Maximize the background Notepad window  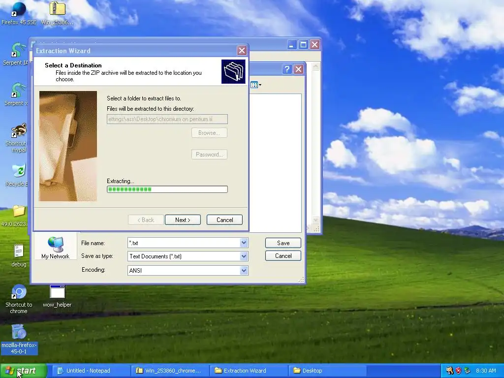click(x=303, y=45)
